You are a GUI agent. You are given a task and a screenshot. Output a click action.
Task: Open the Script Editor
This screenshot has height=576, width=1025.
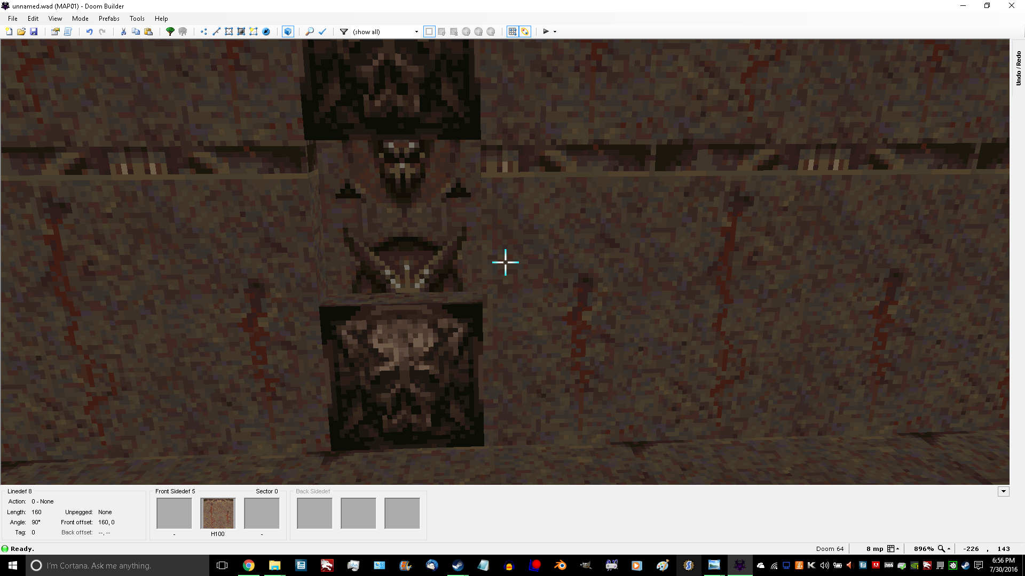pos(68,31)
